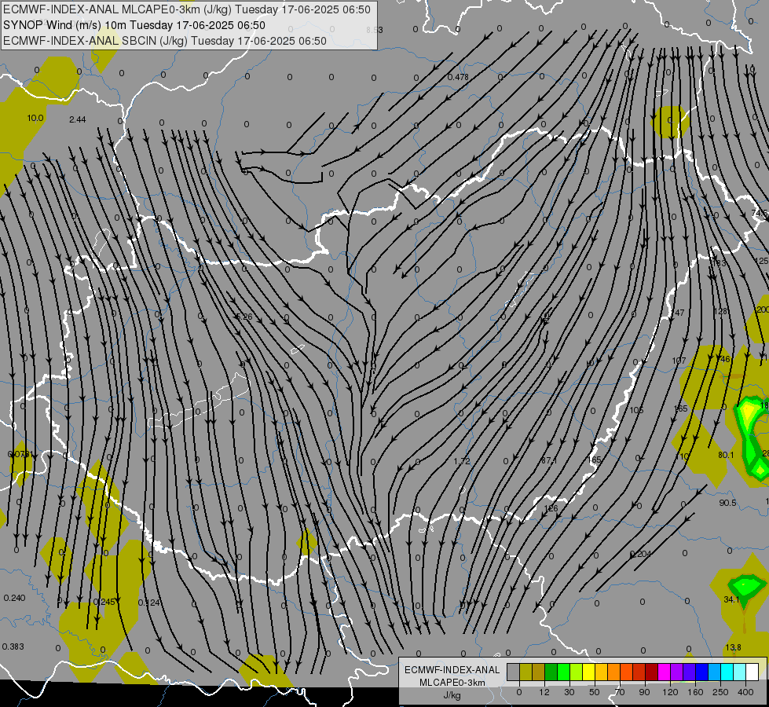Screen dimensions: 769x707
Task: Click legend scale value 400
Action: tap(745, 692)
